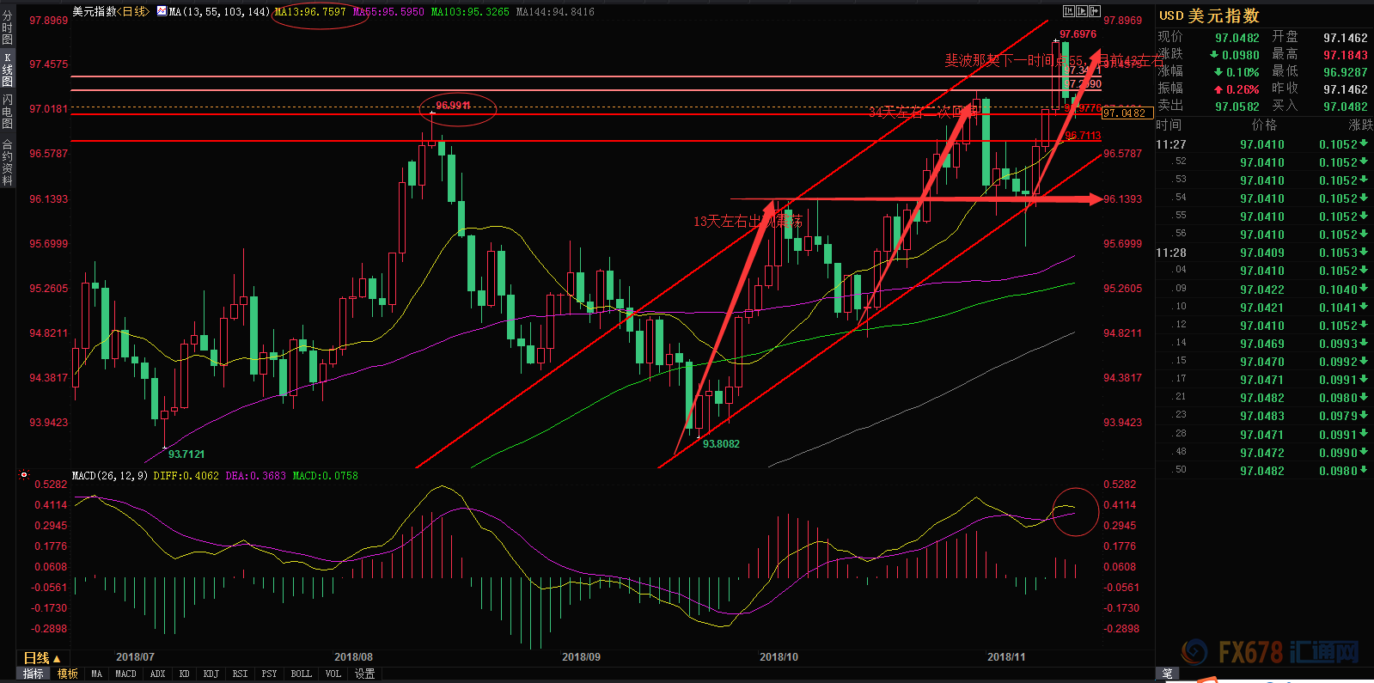Click the MA144:94.8416 value
Image resolution: width=1374 pixels, height=683 pixels.
click(x=555, y=12)
